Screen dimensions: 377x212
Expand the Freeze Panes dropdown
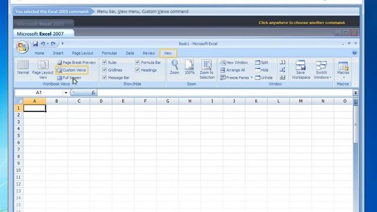coord(252,78)
